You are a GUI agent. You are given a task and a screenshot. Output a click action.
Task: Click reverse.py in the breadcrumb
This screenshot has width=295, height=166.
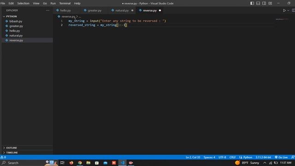pyautogui.click(x=68, y=17)
